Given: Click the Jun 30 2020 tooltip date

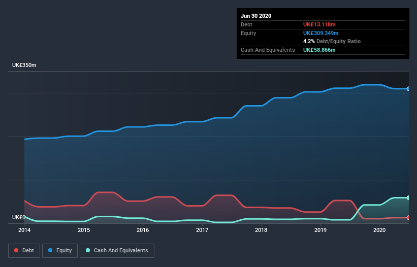Looking at the screenshot, I should point(256,16).
